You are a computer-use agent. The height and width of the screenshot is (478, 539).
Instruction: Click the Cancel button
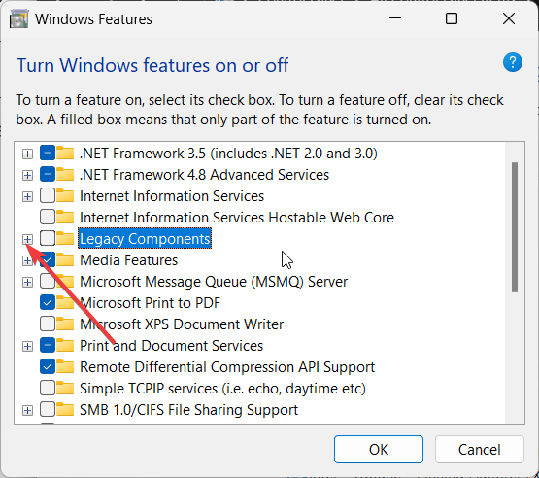479,450
